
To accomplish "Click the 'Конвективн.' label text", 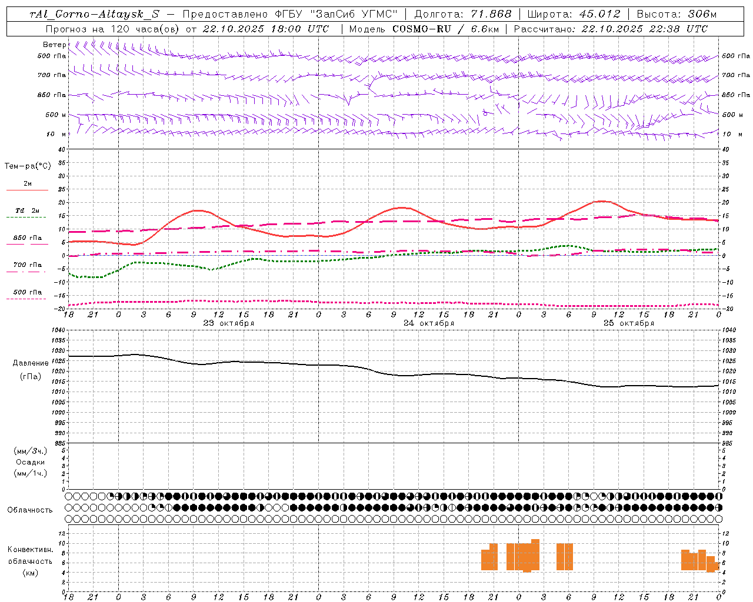I will coord(31,550).
